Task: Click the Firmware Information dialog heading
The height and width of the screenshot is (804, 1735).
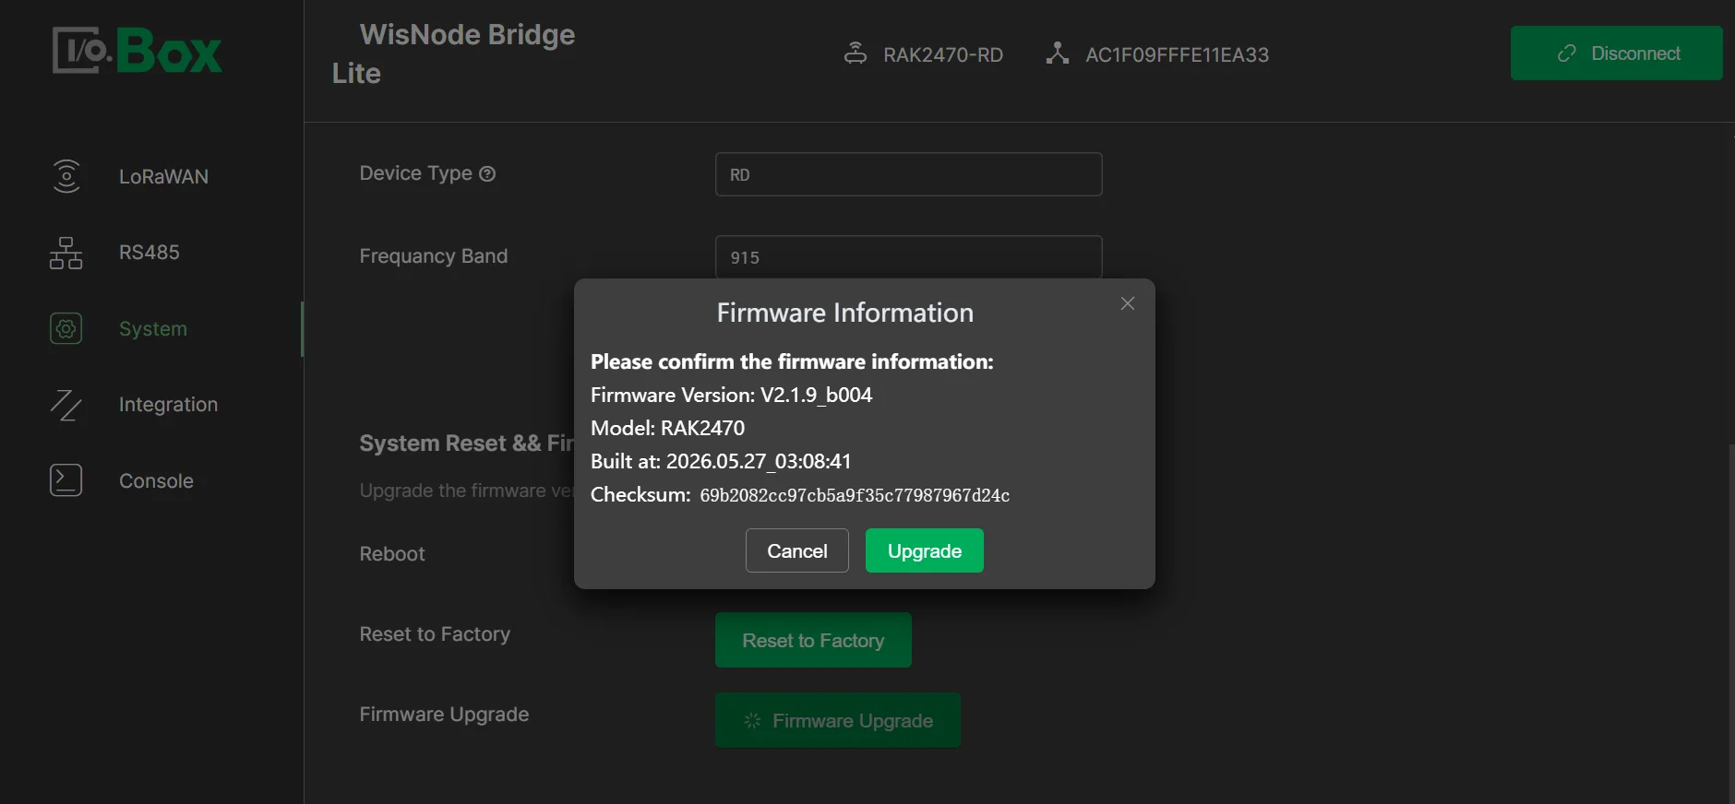Action: [845, 313]
